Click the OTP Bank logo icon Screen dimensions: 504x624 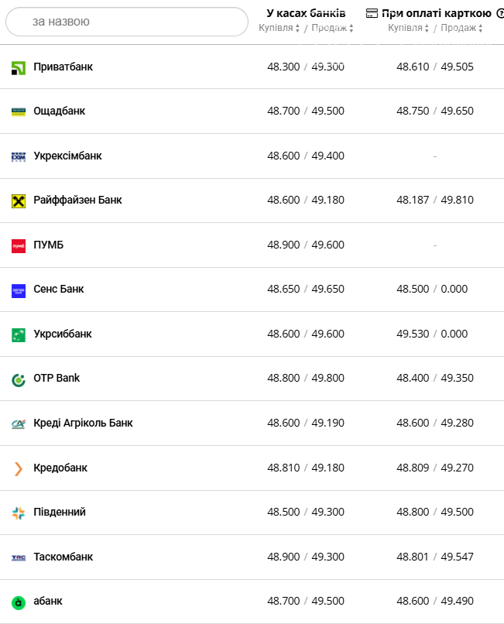pyautogui.click(x=19, y=380)
